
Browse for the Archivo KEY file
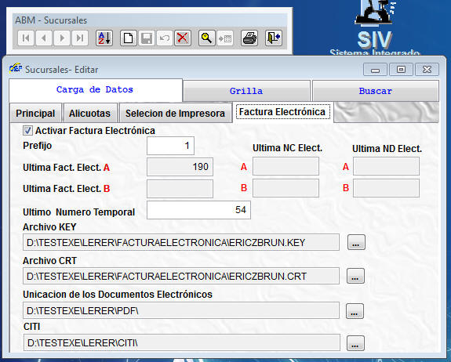(x=356, y=242)
